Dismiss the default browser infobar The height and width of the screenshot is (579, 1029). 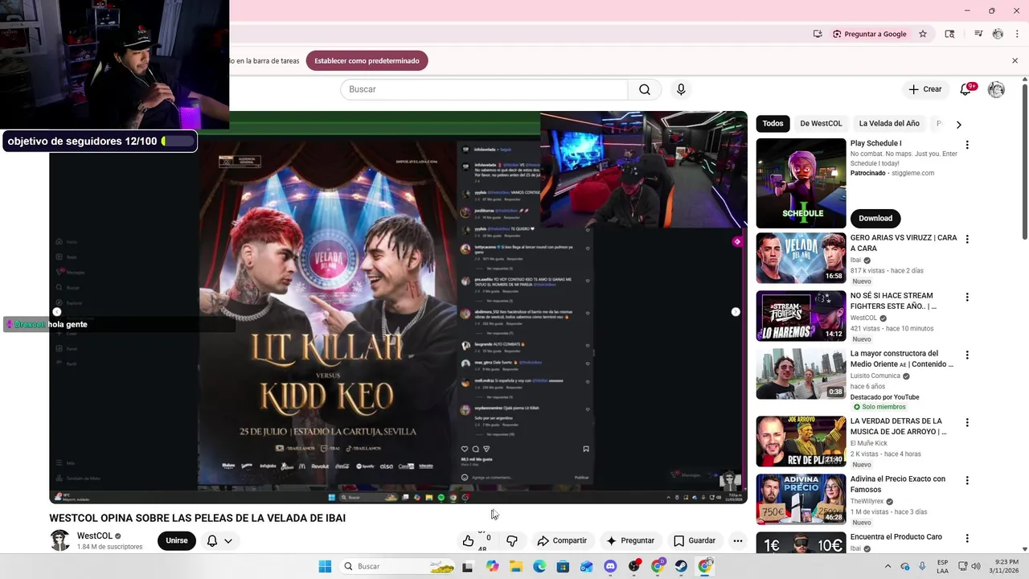point(1015,60)
